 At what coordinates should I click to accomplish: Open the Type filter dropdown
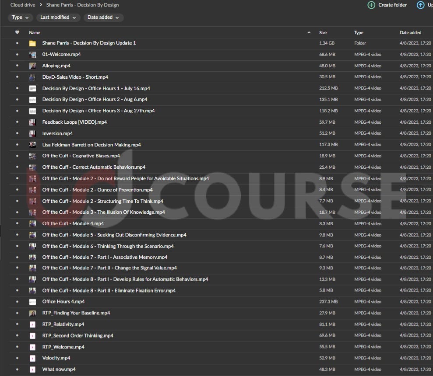(20, 17)
